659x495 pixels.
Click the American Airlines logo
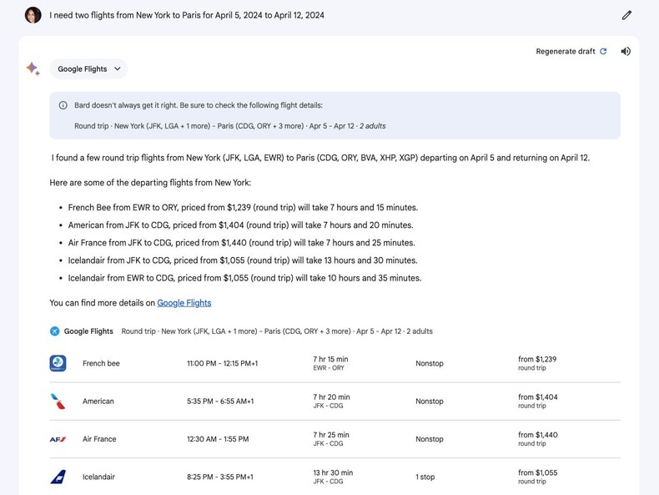(x=58, y=402)
